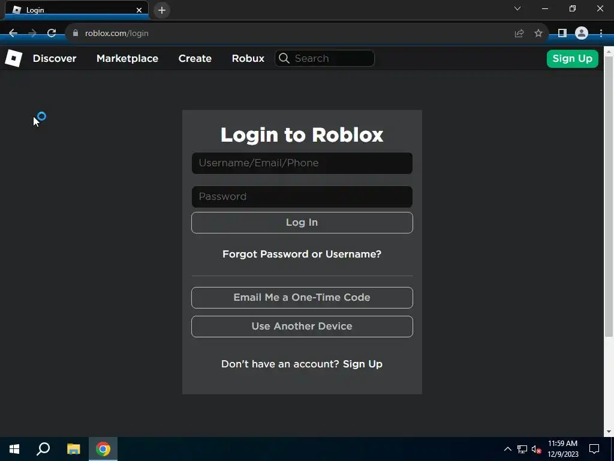Click the scrollbar down arrow

tap(609, 432)
